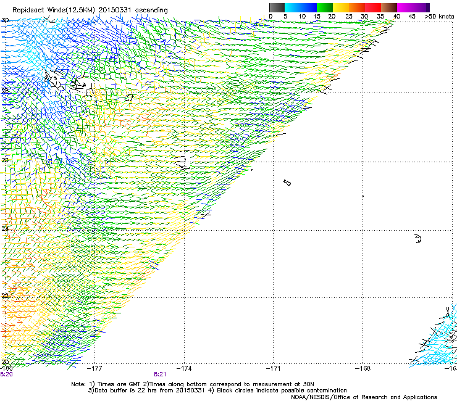Click the '30' latitude axis label

point(5,20)
